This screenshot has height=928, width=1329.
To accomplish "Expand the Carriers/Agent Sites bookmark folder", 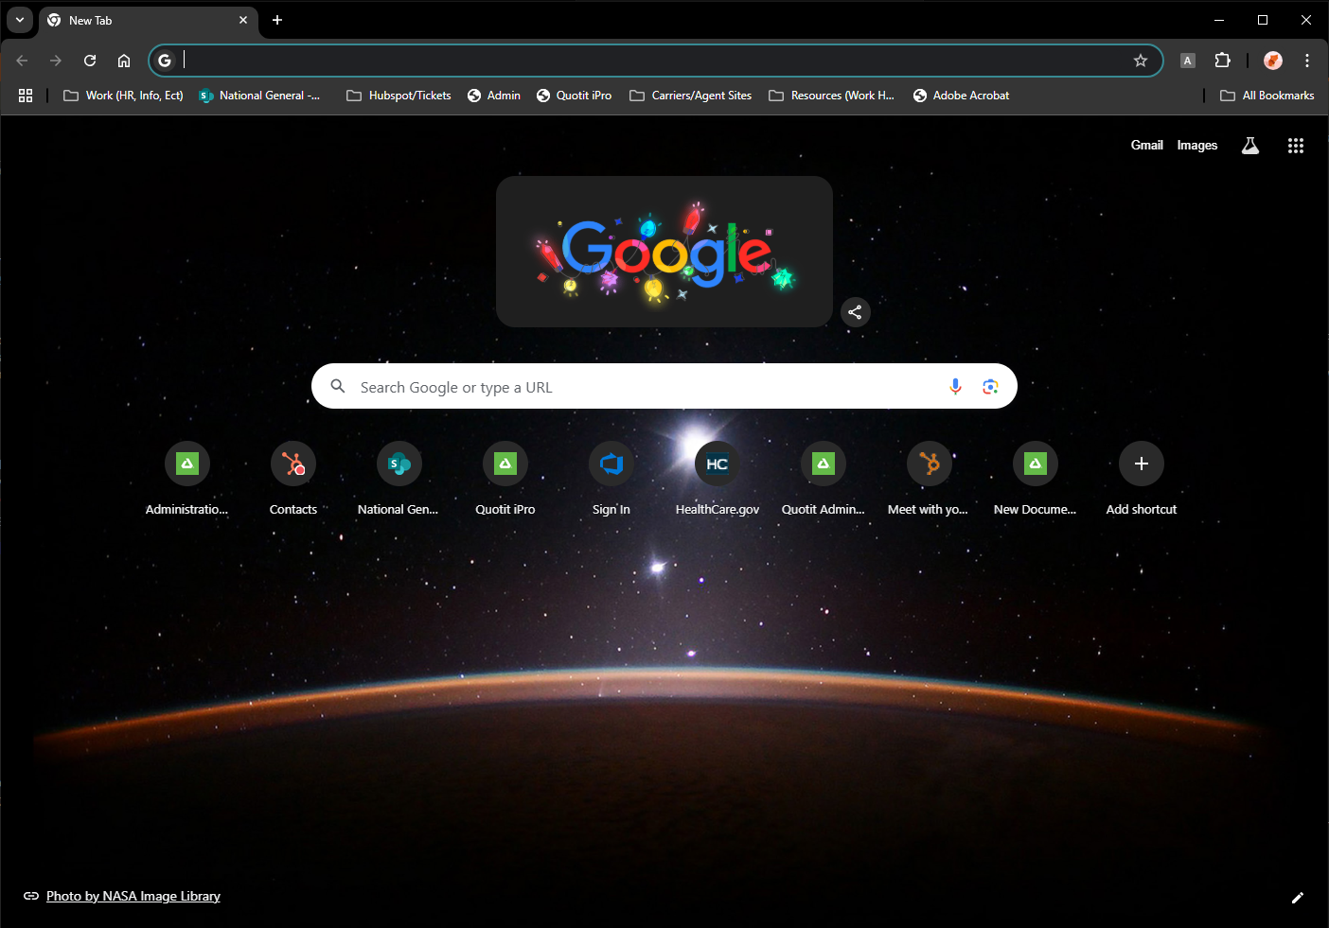I will click(690, 96).
